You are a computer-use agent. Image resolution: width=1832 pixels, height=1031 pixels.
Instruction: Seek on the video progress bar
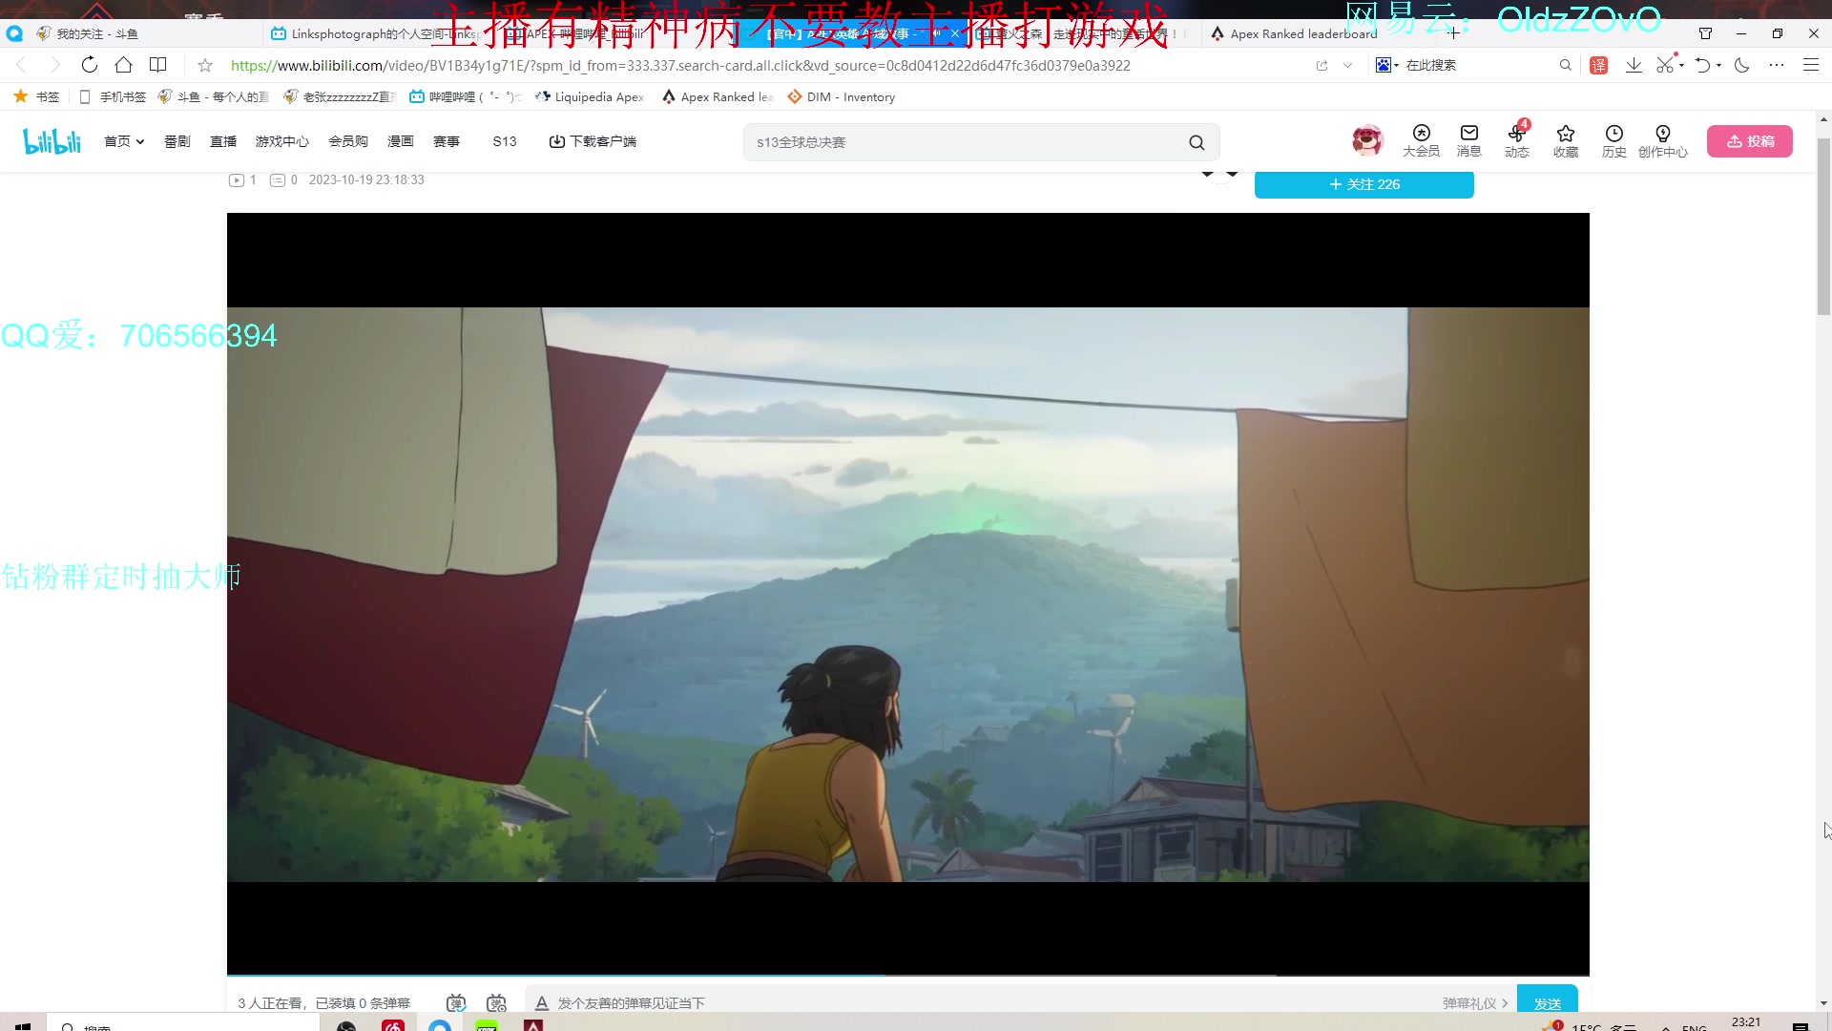(908, 975)
